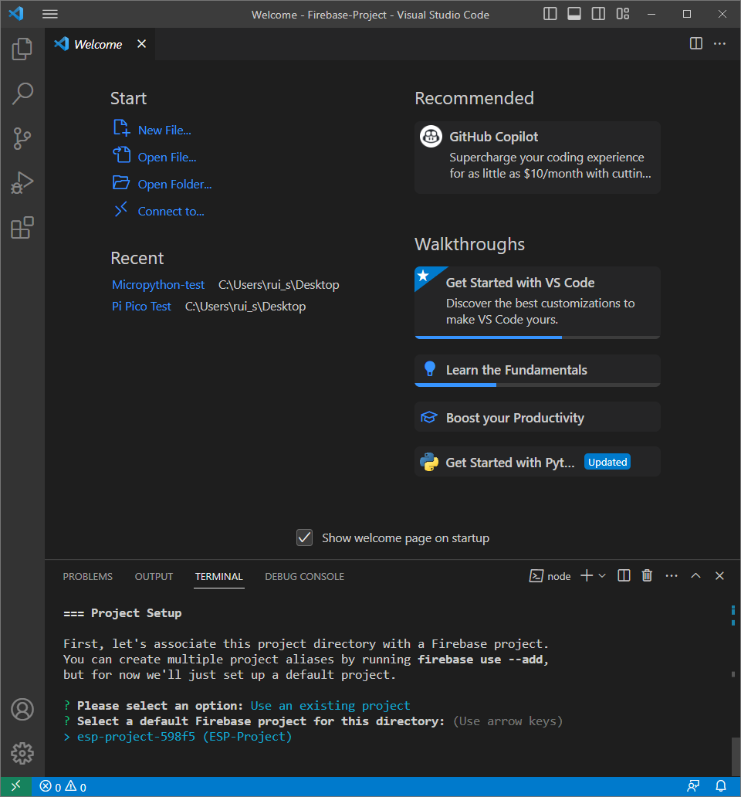Click the Open Folder link
741x797 pixels.
174,184
